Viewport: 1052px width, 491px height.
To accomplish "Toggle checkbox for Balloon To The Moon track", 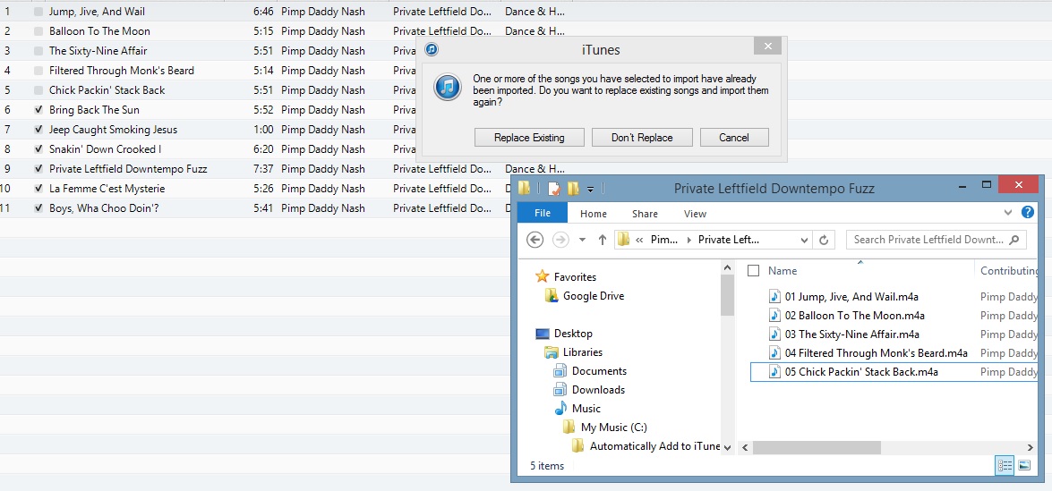I will 38,30.
